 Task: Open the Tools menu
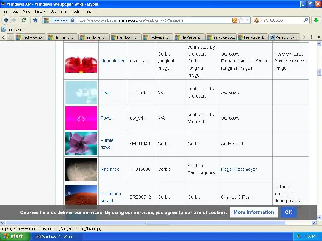tap(75, 11)
